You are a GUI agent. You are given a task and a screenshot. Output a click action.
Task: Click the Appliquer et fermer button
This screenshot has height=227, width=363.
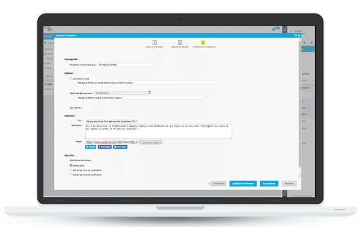(243, 184)
